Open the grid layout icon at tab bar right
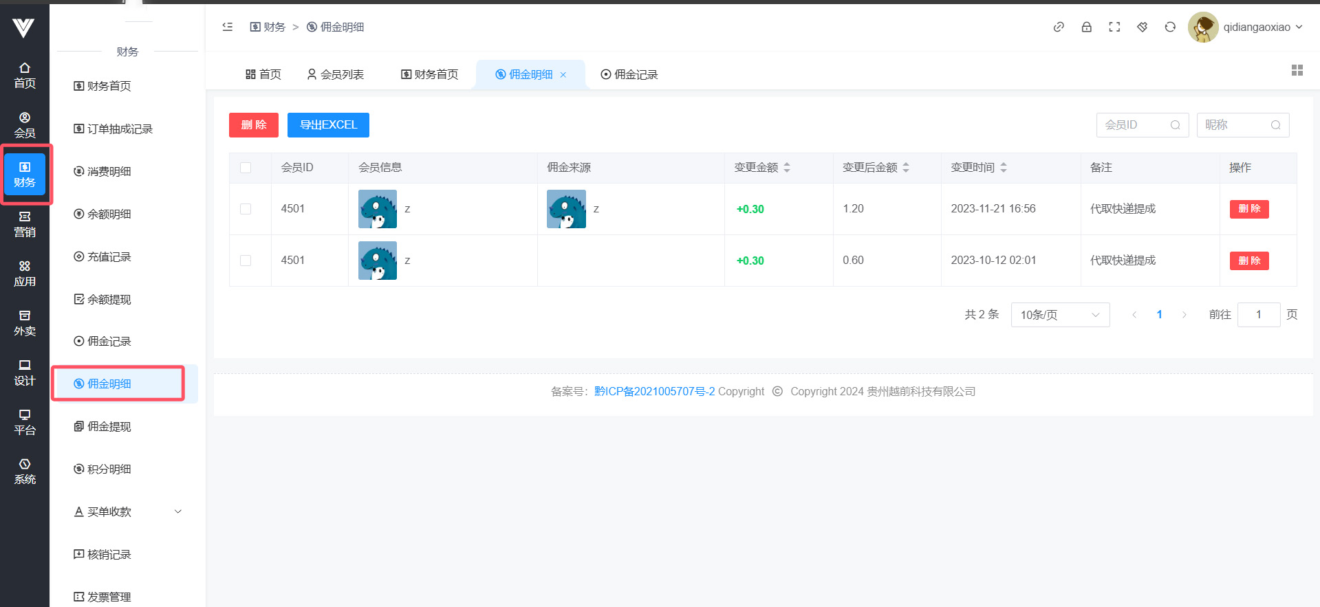 coord(1297,70)
